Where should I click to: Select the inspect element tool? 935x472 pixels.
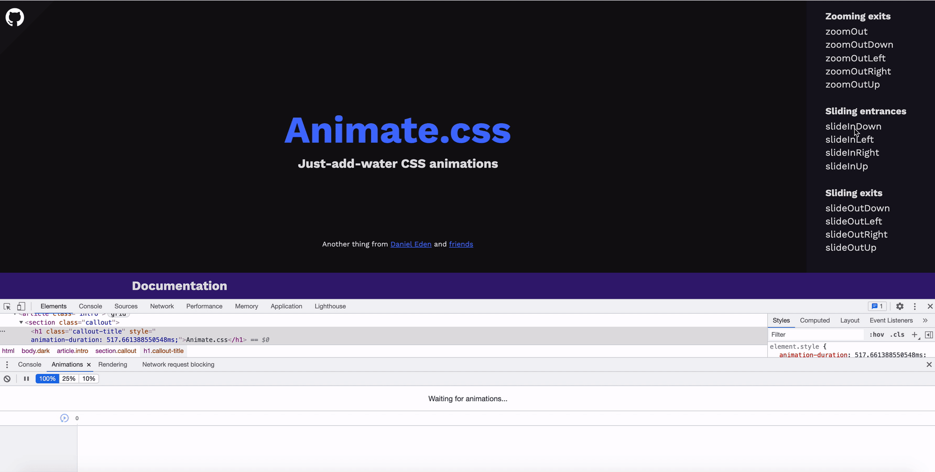[x=7, y=306]
